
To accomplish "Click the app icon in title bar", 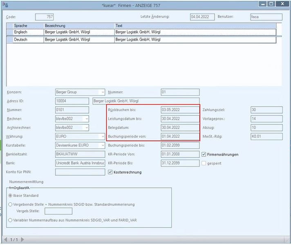I will point(5,5).
